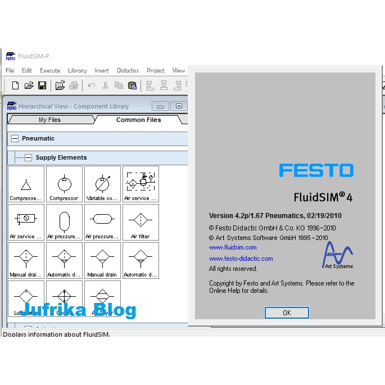This screenshot has height=385, width=385.
Task: Click the paste clipboard icon
Action: tap(132, 85)
